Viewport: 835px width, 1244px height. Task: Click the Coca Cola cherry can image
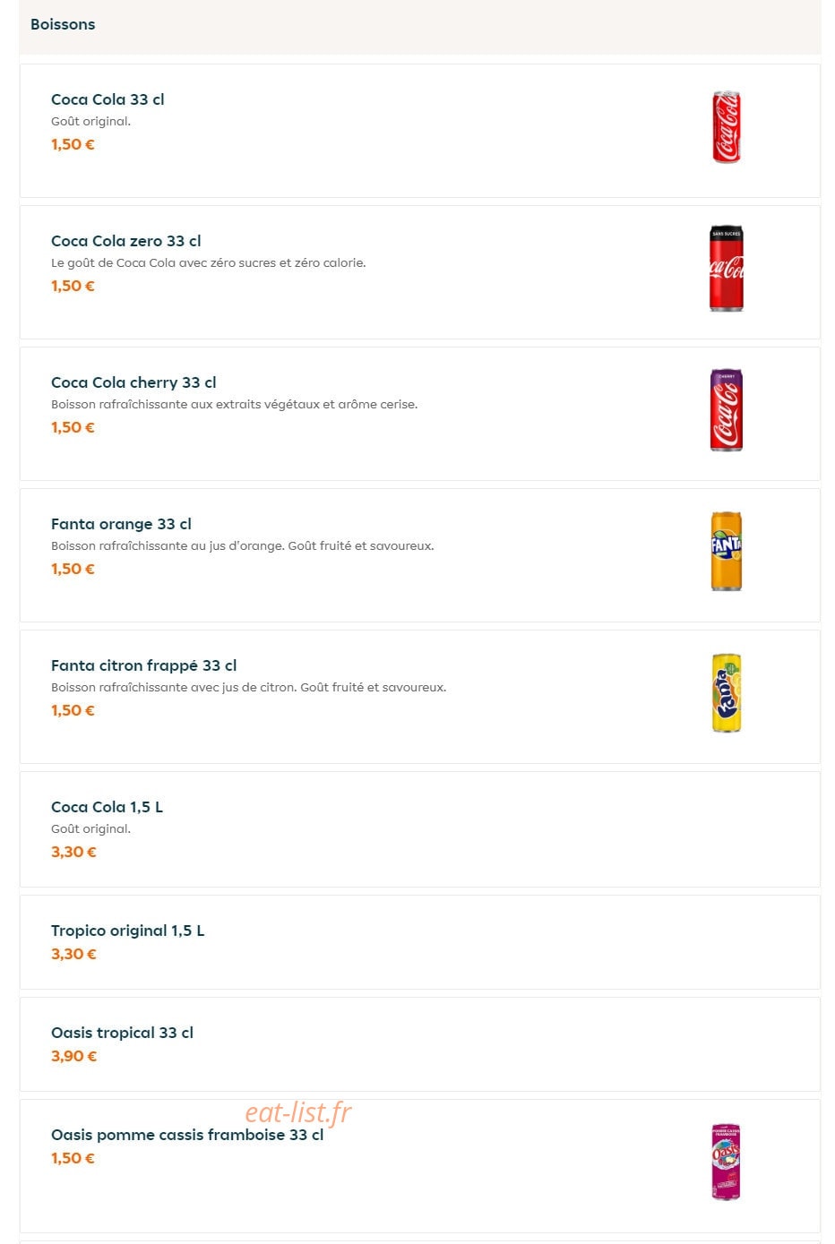726,410
